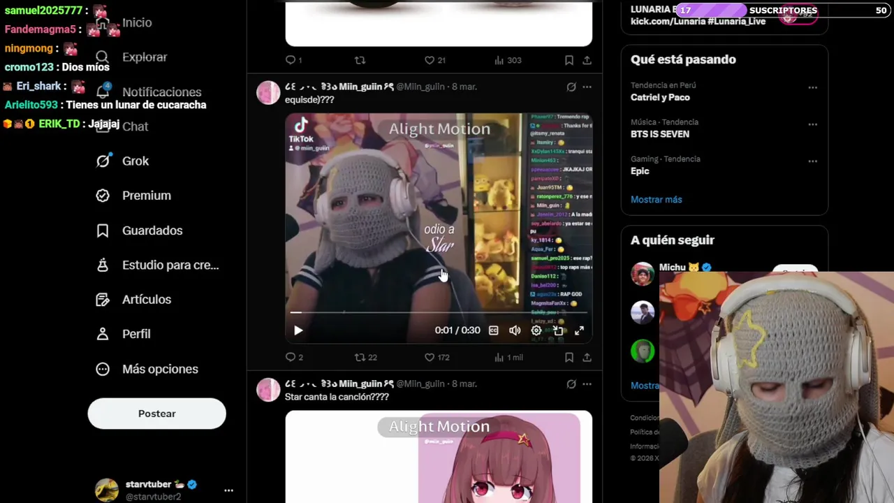Click the Postear button

[x=157, y=414]
